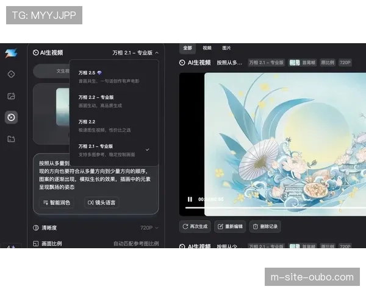Image resolution: width=366 pixels, height=292 pixels.
Task: Click the video progress bar
Action: pyautogui.click(x=276, y=207)
